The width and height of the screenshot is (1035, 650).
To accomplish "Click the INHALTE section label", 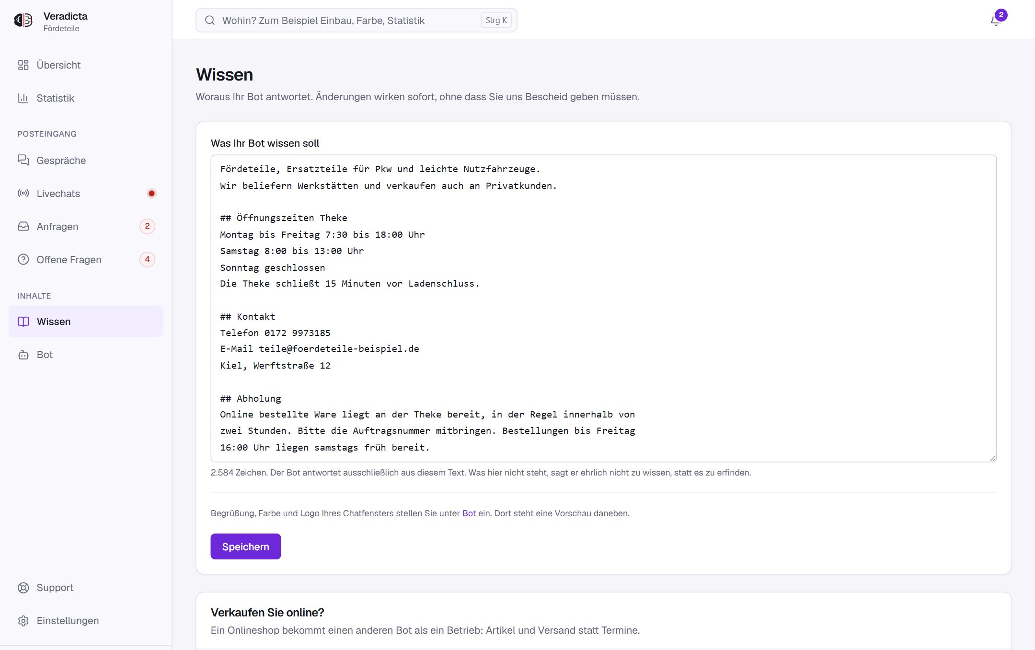I will click(34, 296).
